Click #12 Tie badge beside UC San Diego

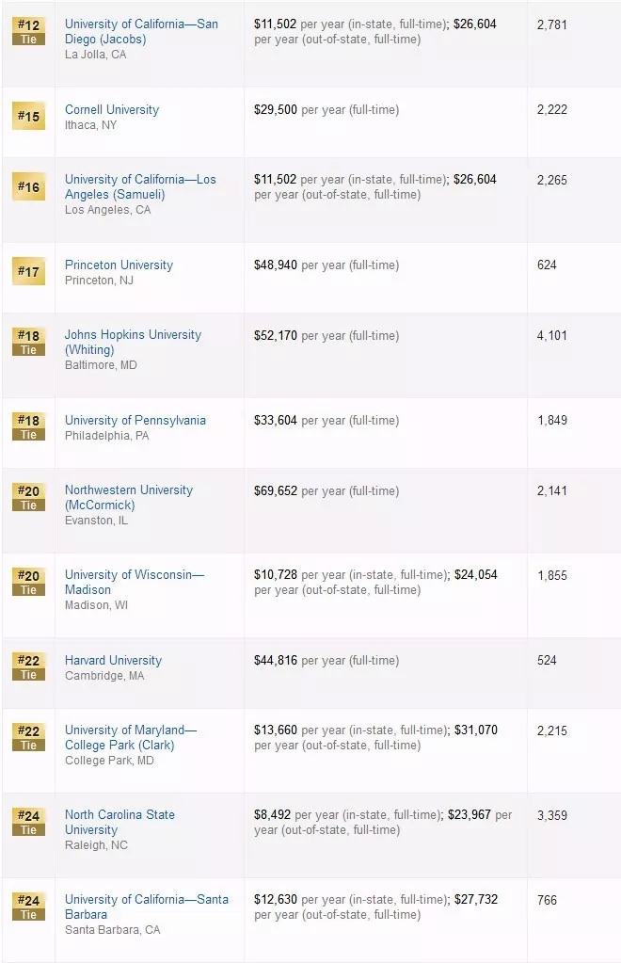(28, 31)
